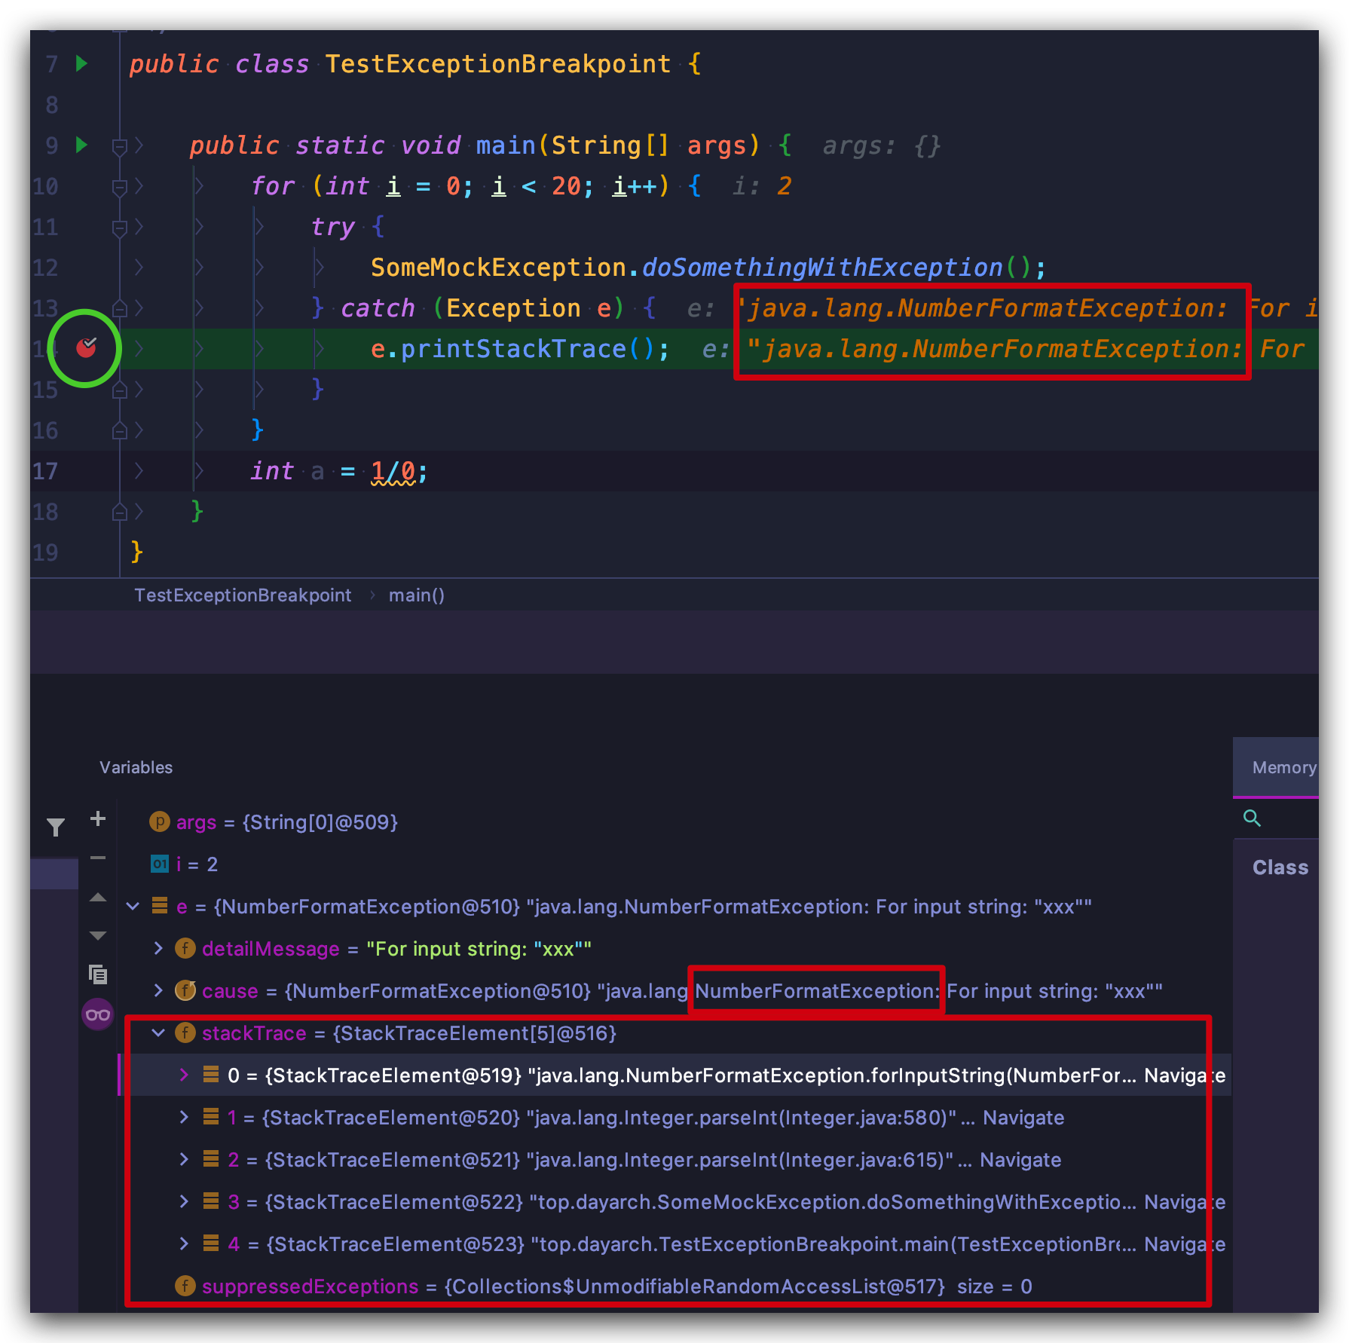Click doSomethingWithException method call in code
This screenshot has width=1349, height=1343.
coord(822,268)
